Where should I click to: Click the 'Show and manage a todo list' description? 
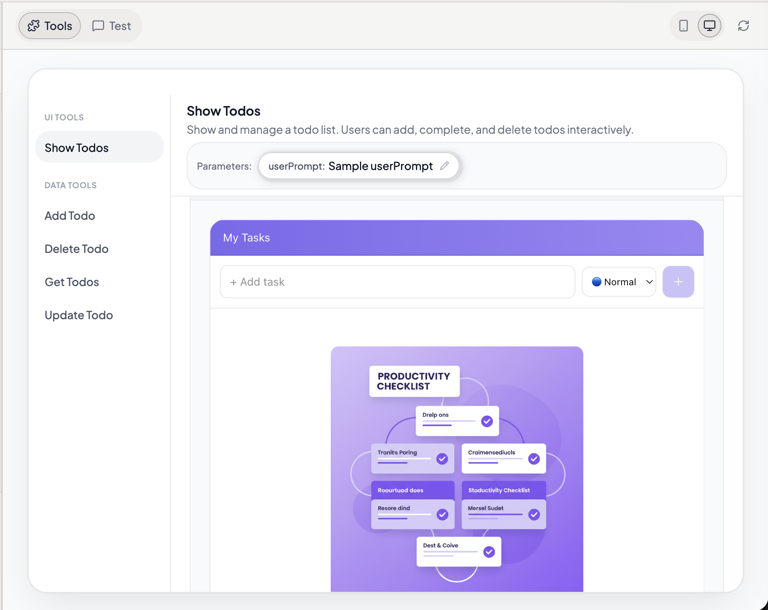point(410,130)
